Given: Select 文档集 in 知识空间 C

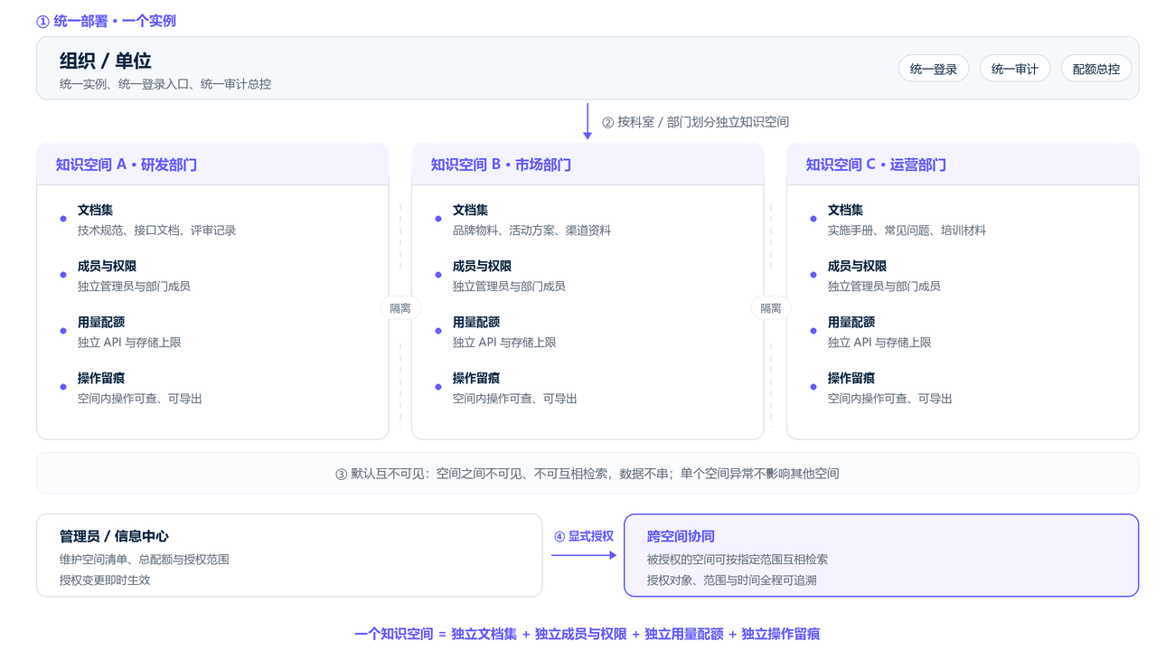Looking at the screenshot, I should point(845,210).
